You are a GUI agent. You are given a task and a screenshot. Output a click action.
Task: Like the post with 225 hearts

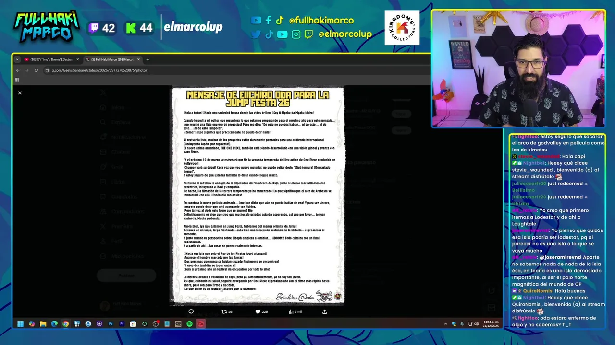(261, 311)
